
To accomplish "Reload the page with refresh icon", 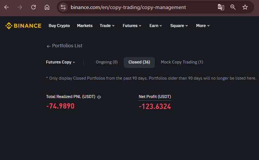I will [33, 7].
